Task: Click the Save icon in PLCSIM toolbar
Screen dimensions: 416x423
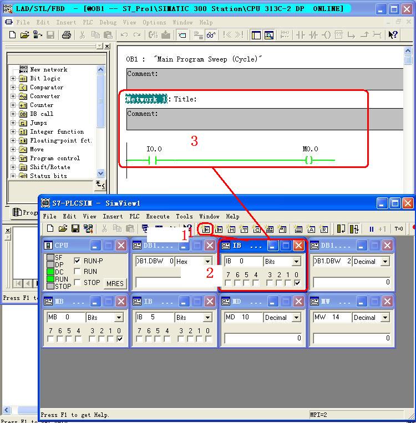Action: [x=75, y=229]
